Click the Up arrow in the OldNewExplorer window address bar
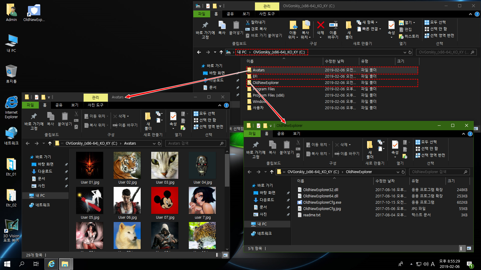 point(272,172)
